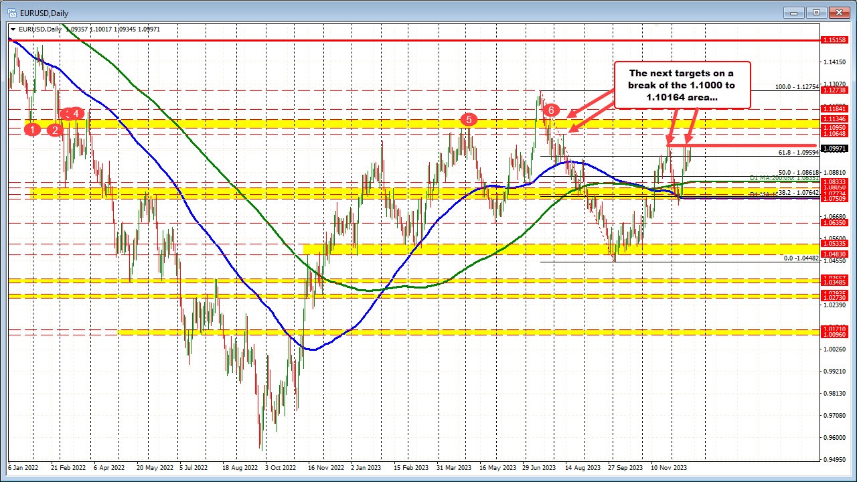Expand the OHLC data row disclosure triangle
Image resolution: width=857 pixels, height=482 pixels.
[x=13, y=29]
